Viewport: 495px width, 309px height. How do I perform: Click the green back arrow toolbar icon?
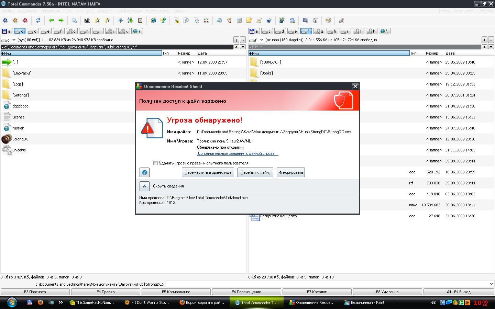point(51,21)
